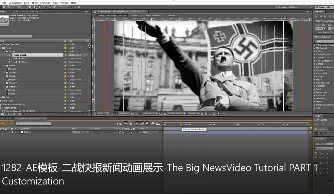Select the Pen tool

point(35,7)
